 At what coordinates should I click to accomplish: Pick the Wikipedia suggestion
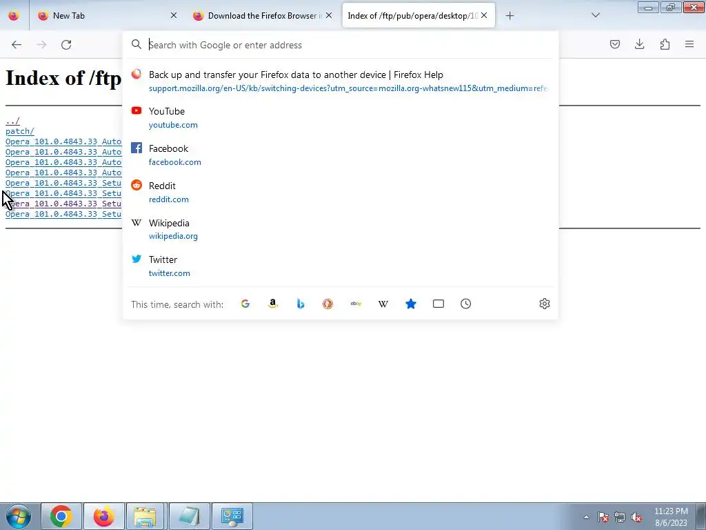click(x=341, y=229)
